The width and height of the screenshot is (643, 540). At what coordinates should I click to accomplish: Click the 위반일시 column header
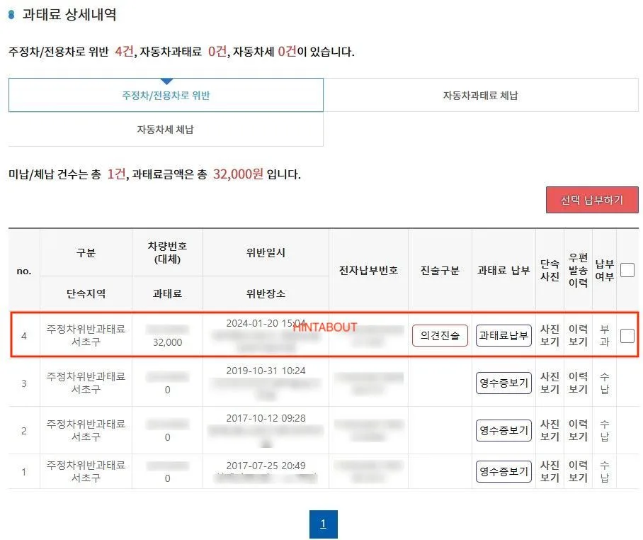(x=266, y=252)
